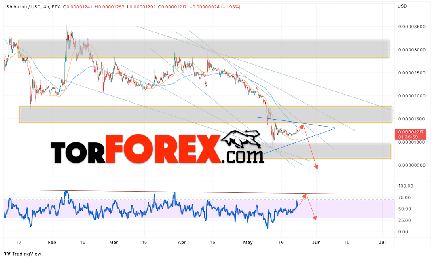434x260 pixels.
Task: Click the May label on time axis
Action: (x=248, y=242)
